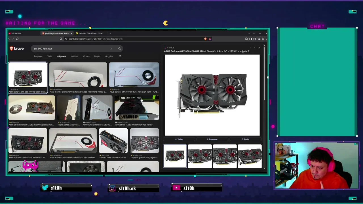
Task: Open the x-kom.pl ASUS GTX 960 4096MB result
Action: tap(28, 78)
